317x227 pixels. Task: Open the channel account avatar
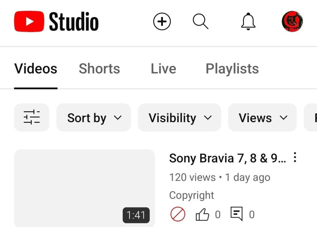[x=292, y=22]
